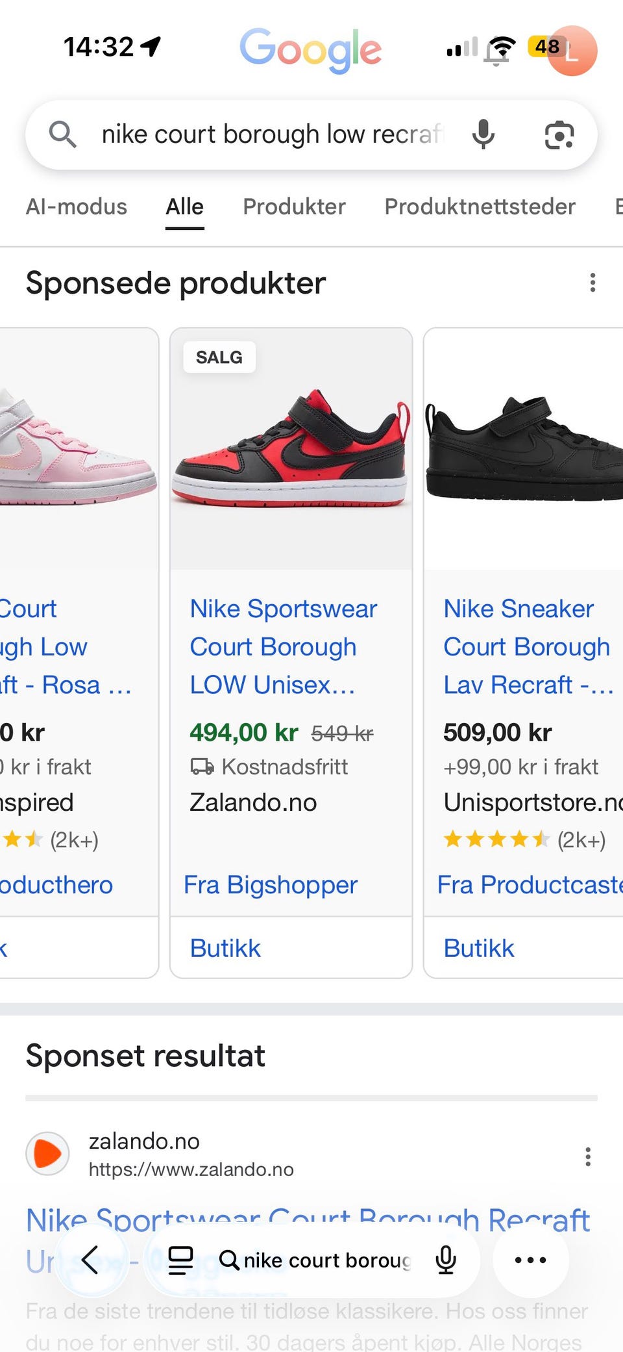Screen dimensions: 623x1352
Task: Tap the magnifier icon in the search box
Action: (x=63, y=134)
